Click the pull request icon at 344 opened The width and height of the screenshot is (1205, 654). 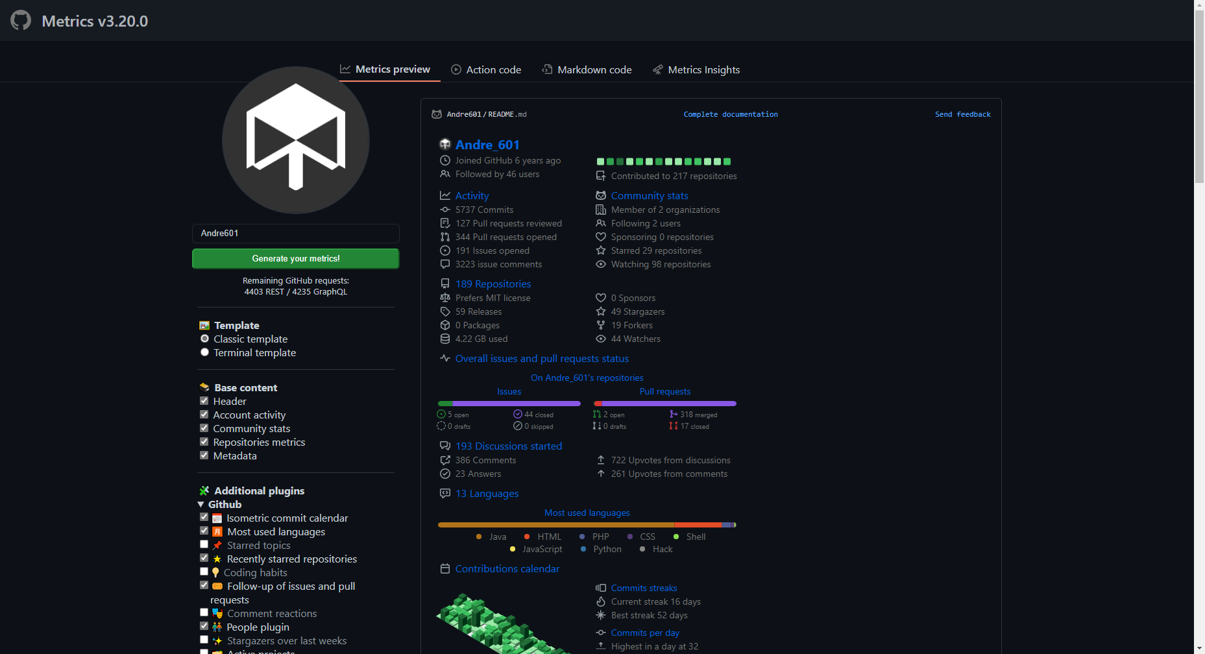(x=445, y=237)
